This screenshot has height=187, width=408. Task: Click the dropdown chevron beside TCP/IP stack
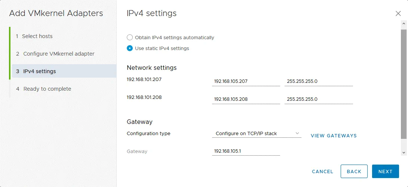click(297, 133)
